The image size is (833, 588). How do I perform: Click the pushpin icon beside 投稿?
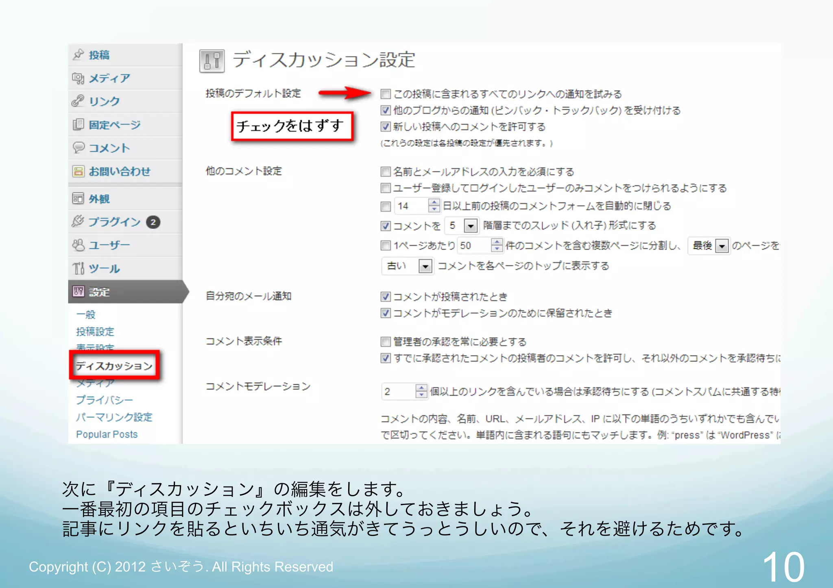pyautogui.click(x=78, y=54)
